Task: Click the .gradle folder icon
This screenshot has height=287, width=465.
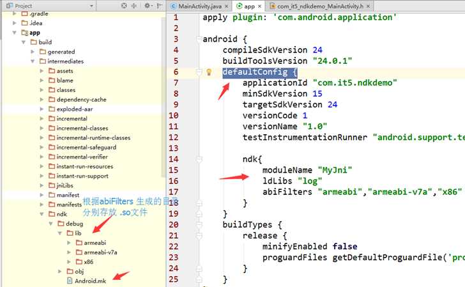Action: coord(25,13)
